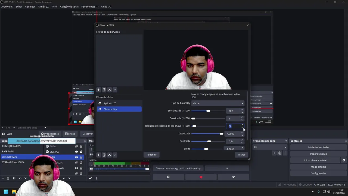The width and height of the screenshot is (348, 196).
Task: Show hidden system tray icons chevron
Action: [313, 192]
